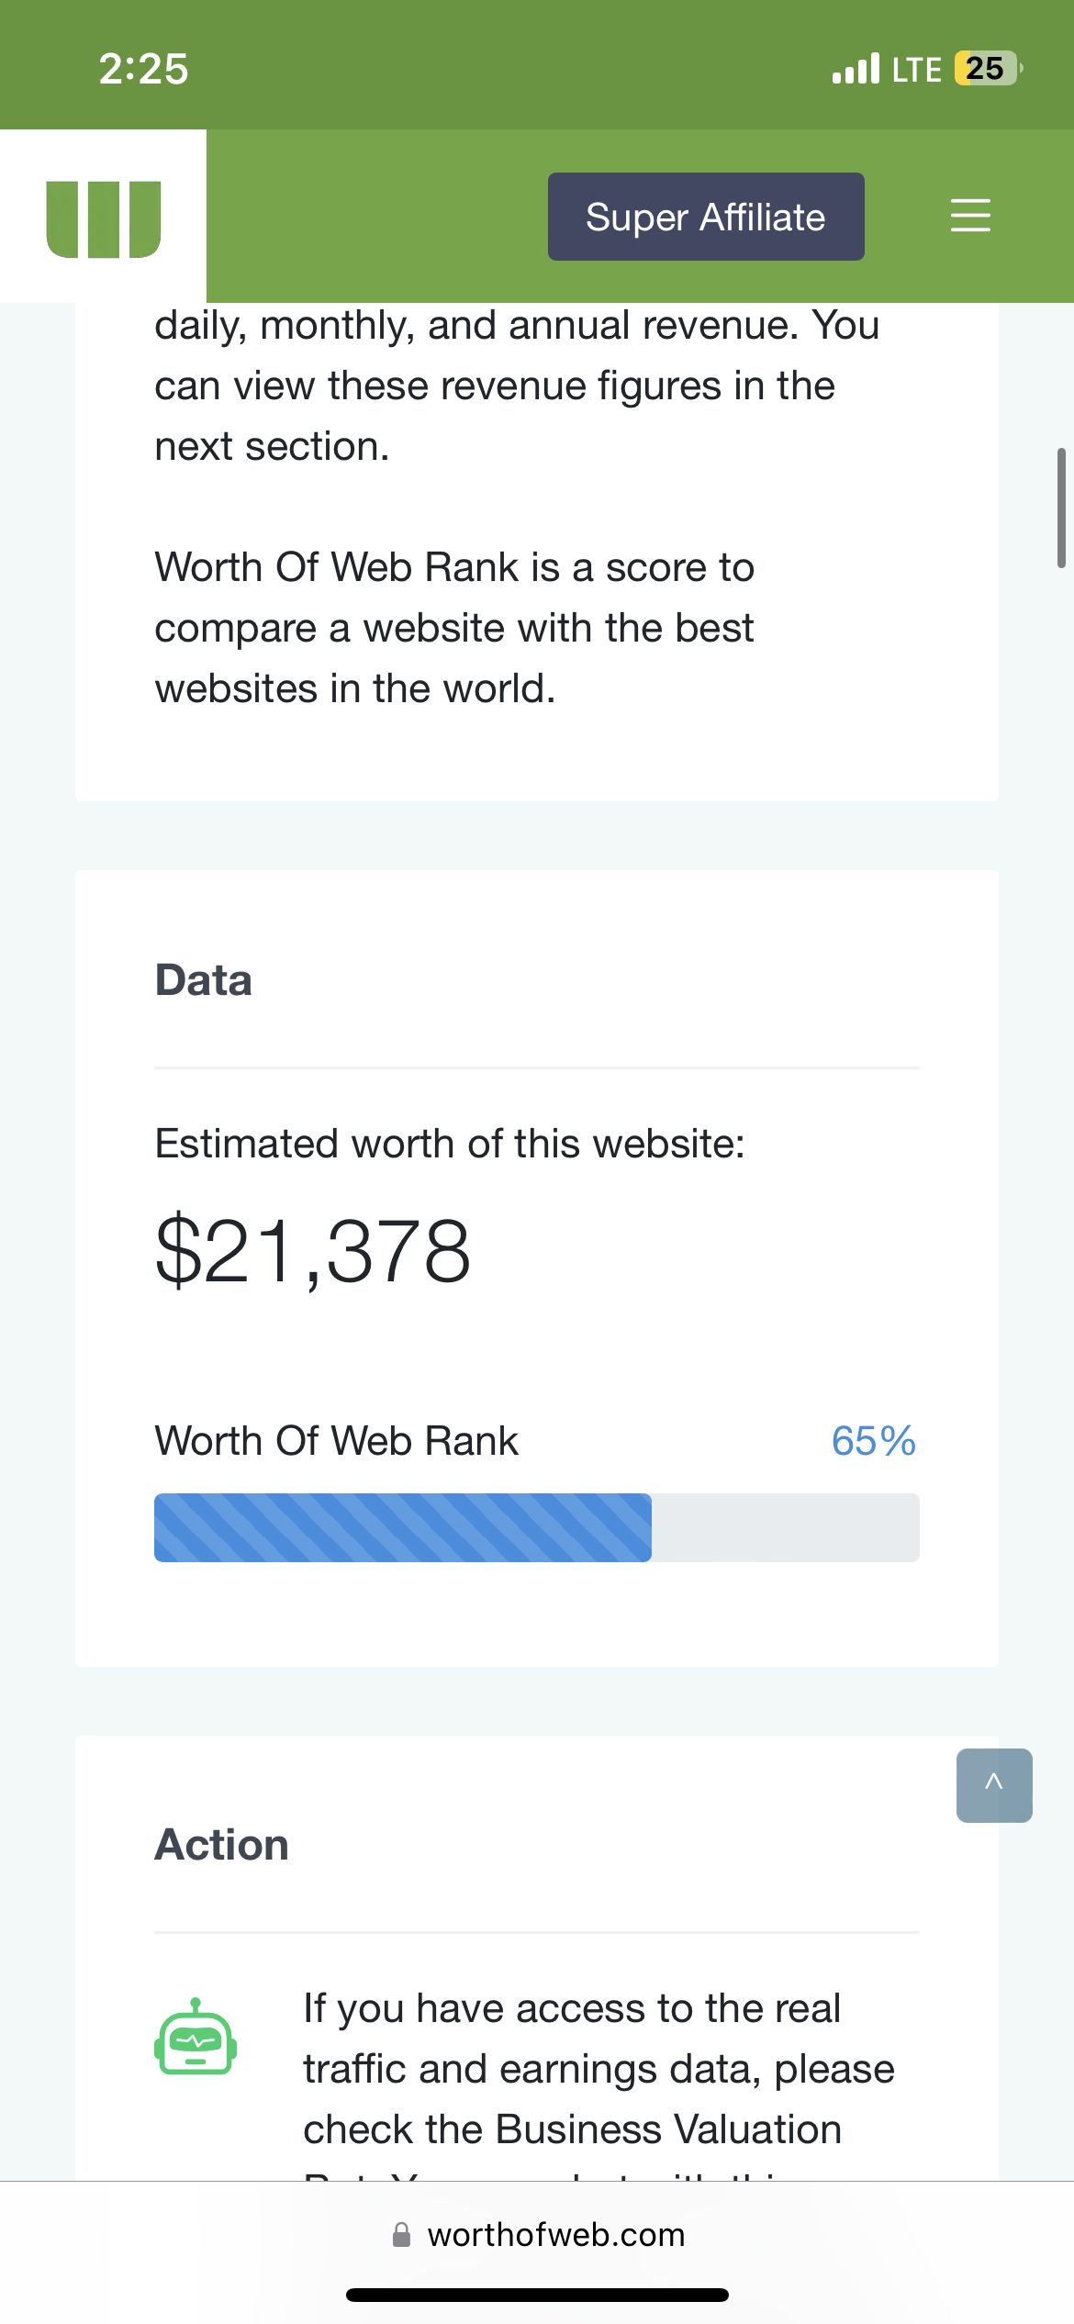
Task: Click the Super Affiliate button
Action: (705, 217)
